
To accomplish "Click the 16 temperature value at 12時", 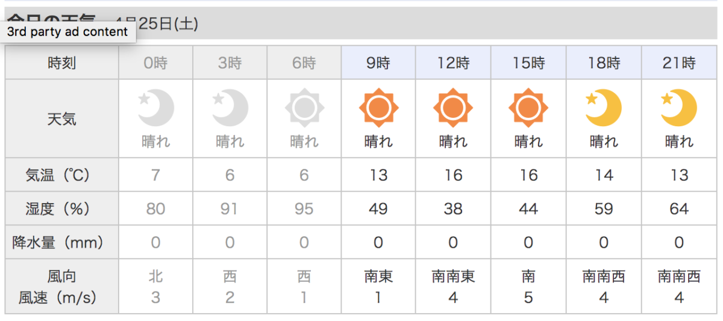I will [x=453, y=175].
